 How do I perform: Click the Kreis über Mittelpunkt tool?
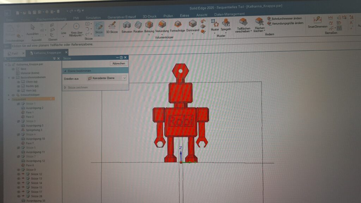pyautogui.click(x=76, y=27)
